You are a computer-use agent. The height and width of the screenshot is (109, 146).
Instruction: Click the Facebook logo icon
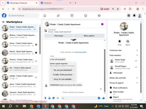pyautogui.click(x=4, y=15)
